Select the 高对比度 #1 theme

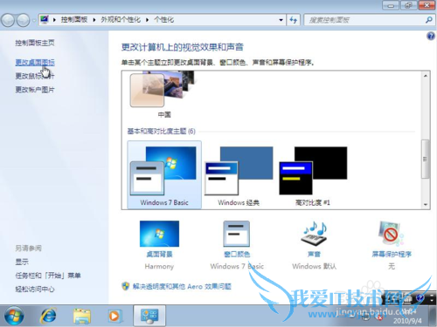coord(313,176)
